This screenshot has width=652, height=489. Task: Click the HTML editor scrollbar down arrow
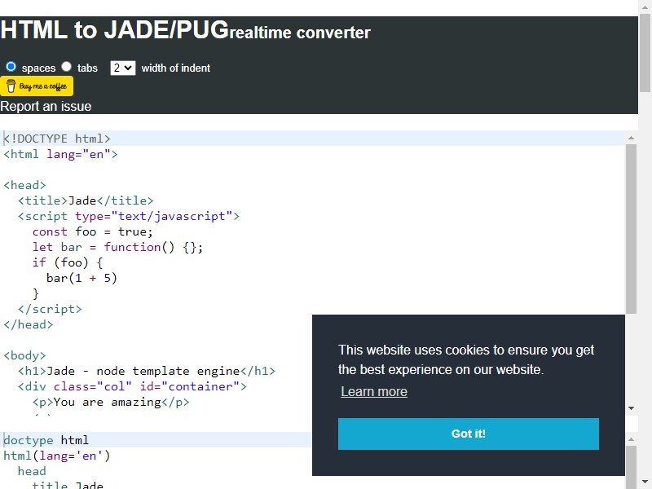click(x=631, y=408)
